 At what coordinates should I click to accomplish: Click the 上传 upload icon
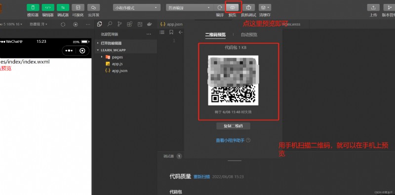(x=373, y=7)
